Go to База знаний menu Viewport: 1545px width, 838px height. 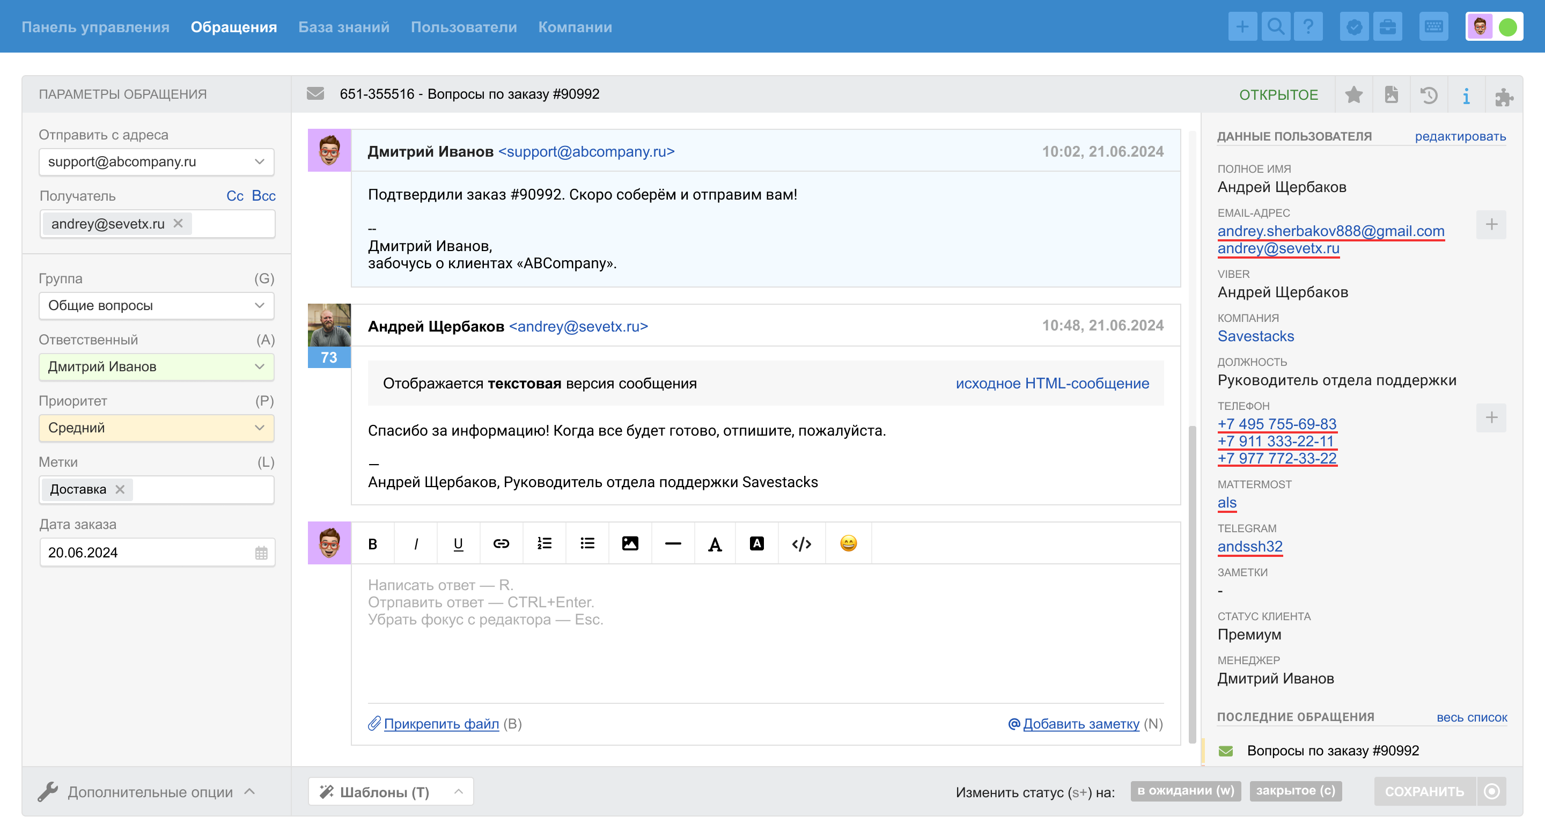(344, 27)
